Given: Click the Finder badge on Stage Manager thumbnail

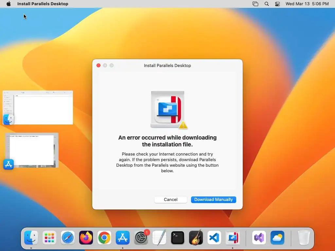Looking at the screenshot, I should (8, 119).
